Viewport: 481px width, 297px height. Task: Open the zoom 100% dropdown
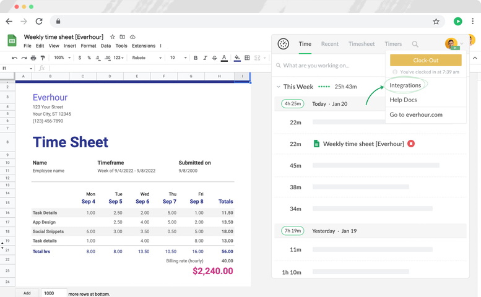[x=63, y=58]
